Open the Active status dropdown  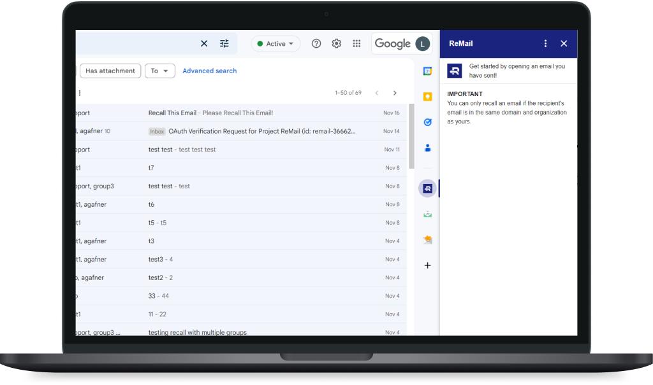click(x=275, y=44)
